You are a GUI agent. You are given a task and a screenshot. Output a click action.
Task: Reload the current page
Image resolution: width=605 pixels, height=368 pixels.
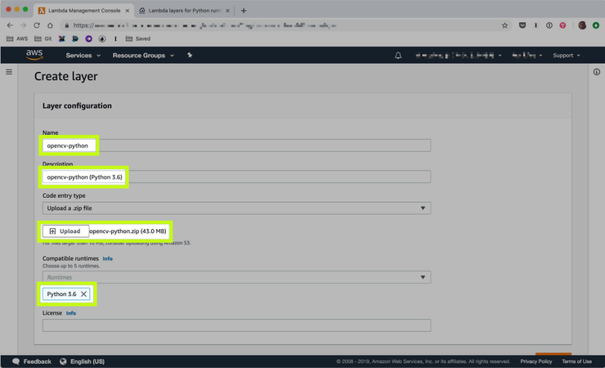[x=37, y=25]
